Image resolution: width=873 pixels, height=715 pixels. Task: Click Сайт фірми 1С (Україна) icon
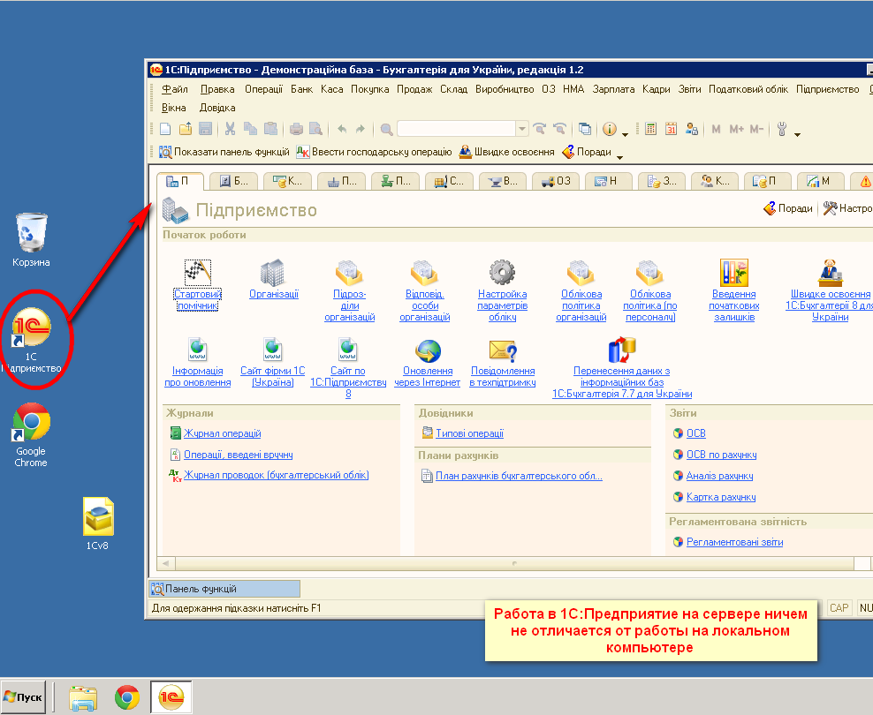pyautogui.click(x=272, y=350)
